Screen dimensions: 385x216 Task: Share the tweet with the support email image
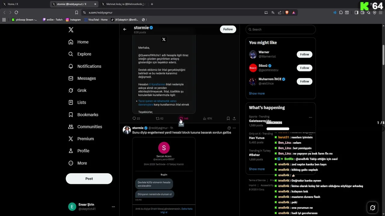tap(234, 118)
